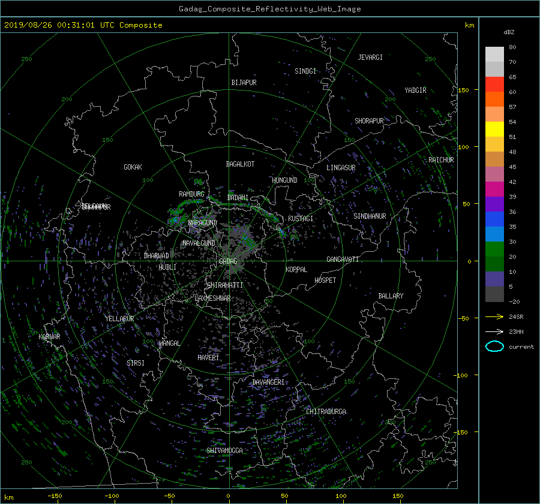This screenshot has width=540, height=504.
Task: Click the BAGALKOT place label
Action: click(x=240, y=164)
